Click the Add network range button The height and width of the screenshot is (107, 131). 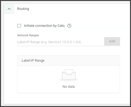coord(112,41)
